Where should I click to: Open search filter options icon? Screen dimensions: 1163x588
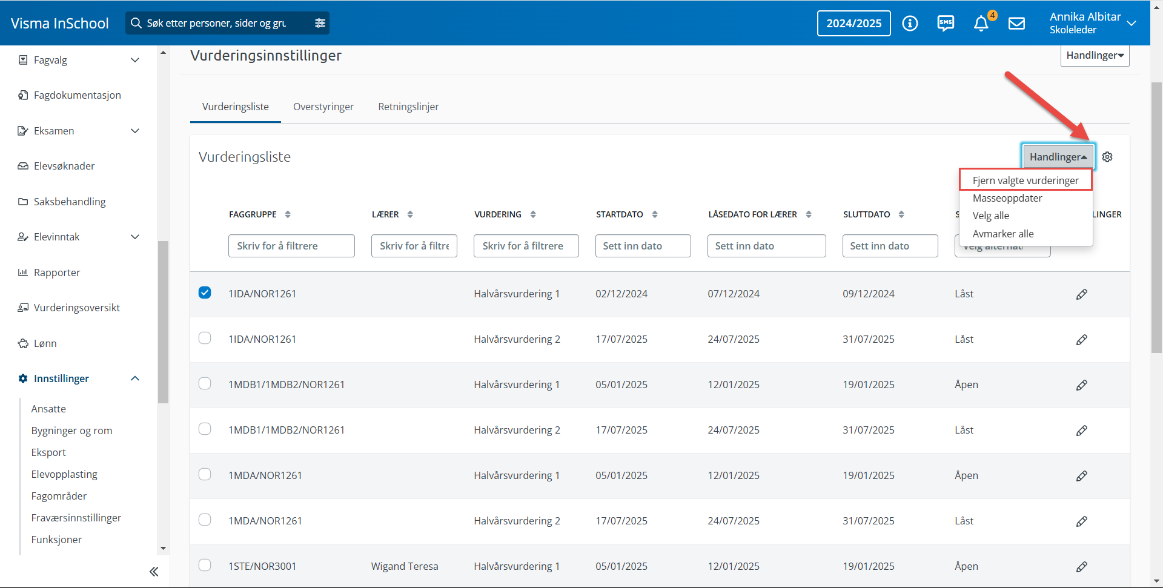click(320, 23)
